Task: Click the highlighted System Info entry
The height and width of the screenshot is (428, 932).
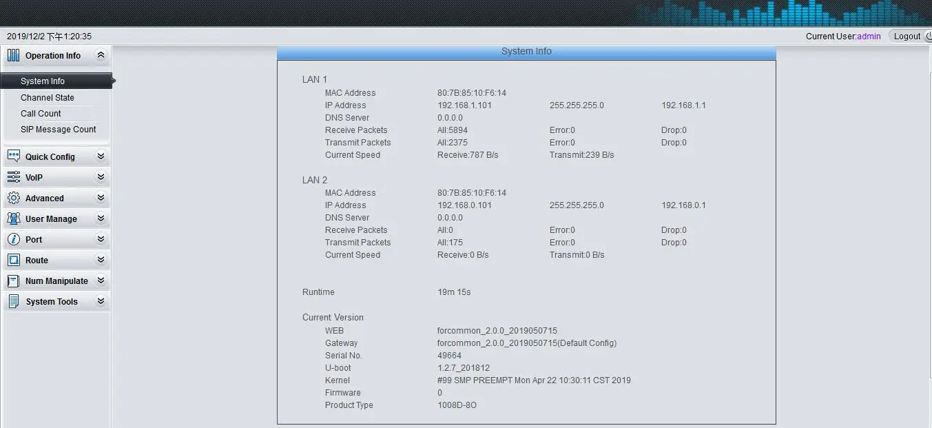Action: [x=43, y=81]
